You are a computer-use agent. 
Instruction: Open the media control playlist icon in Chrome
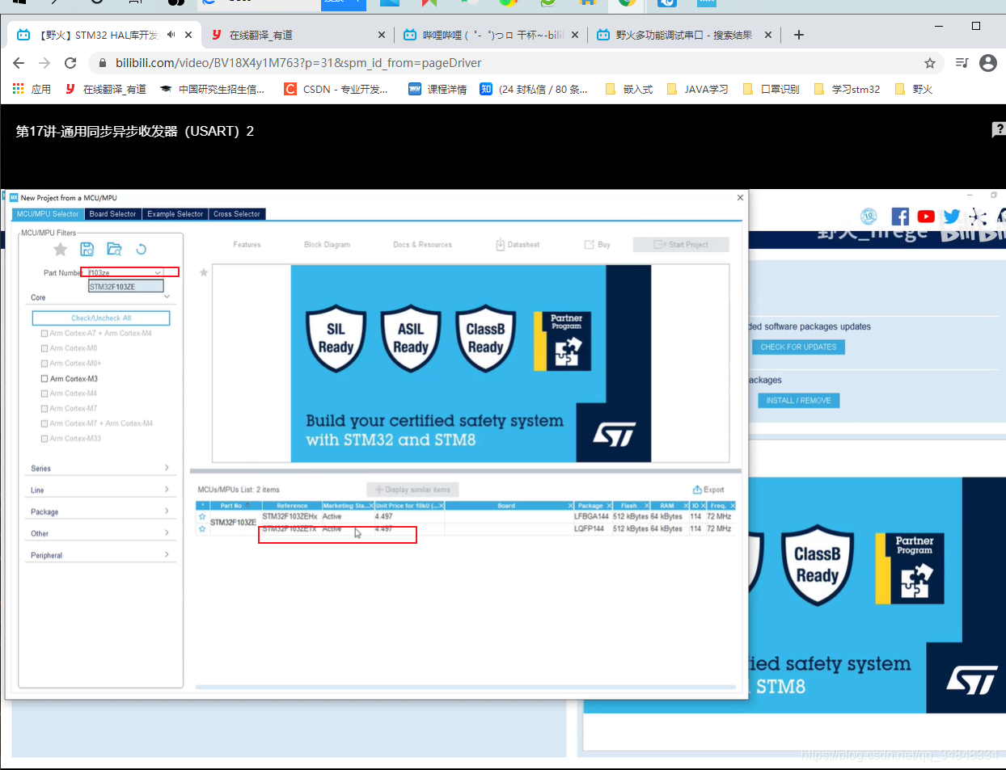coord(962,63)
